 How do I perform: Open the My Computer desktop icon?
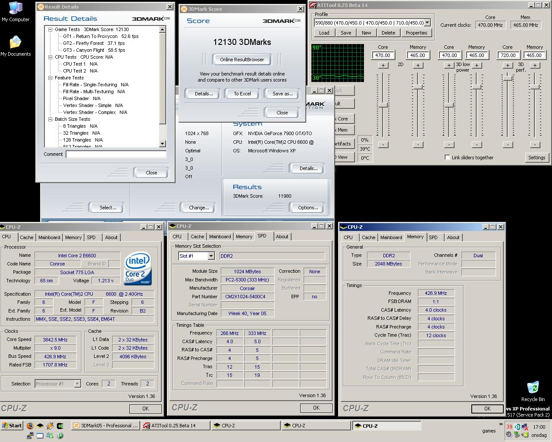(16, 12)
